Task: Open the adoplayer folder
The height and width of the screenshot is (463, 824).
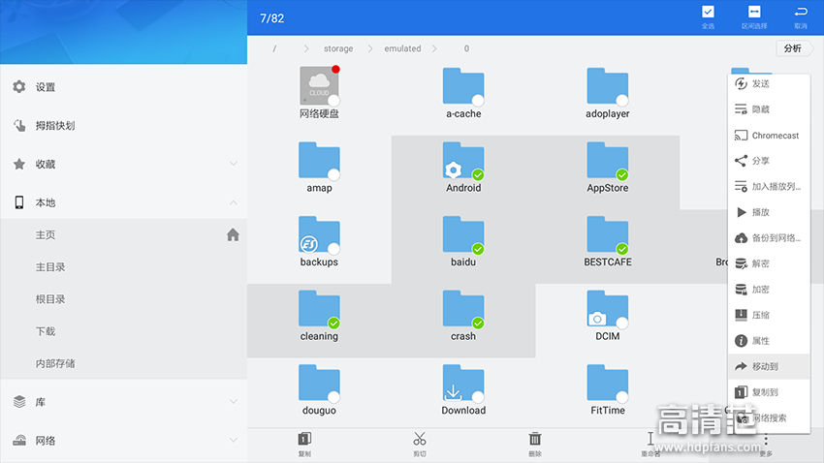Action: [x=608, y=92]
